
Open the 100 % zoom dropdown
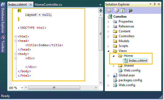22,88
